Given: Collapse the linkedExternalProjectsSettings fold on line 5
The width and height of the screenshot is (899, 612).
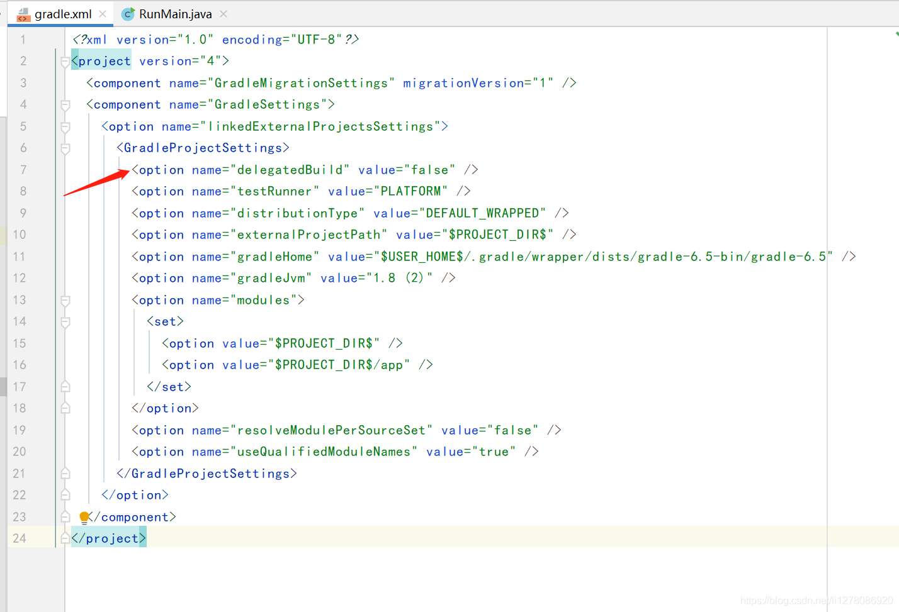Looking at the screenshot, I should point(65,127).
